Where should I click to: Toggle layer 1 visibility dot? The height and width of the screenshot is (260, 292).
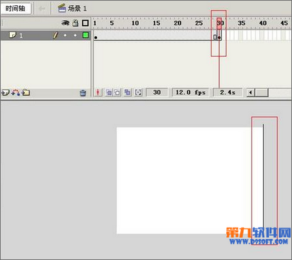[x=65, y=35]
